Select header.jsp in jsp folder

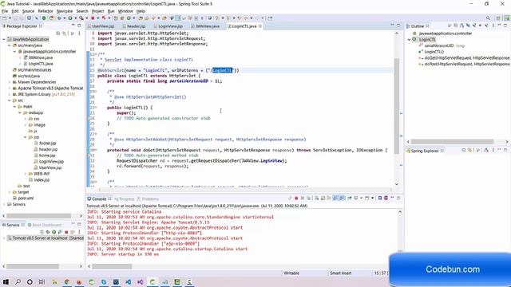click(46, 149)
